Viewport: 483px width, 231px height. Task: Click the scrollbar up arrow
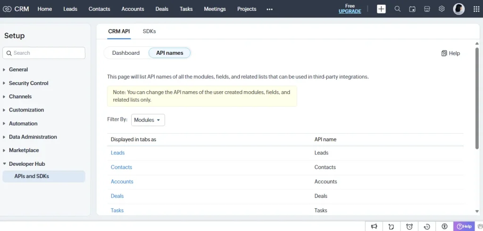tap(477, 43)
